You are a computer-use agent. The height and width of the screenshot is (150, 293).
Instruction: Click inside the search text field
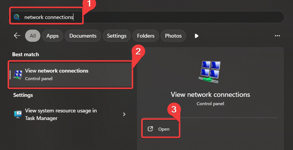tap(146, 17)
